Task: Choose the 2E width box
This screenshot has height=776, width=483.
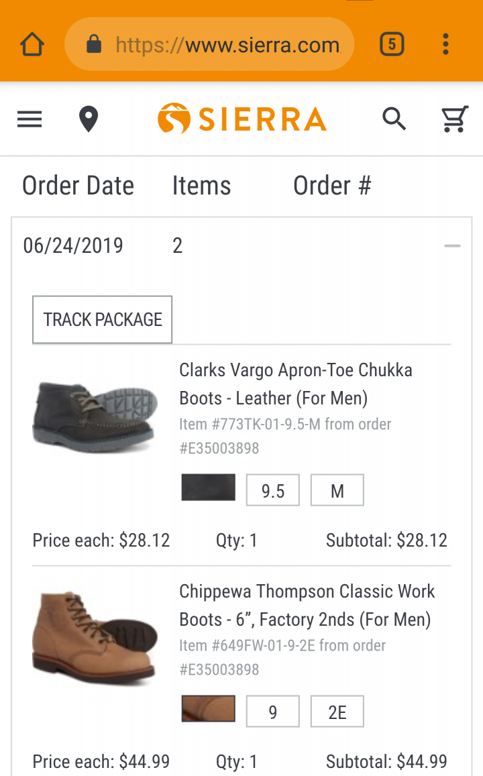Action: tap(337, 711)
